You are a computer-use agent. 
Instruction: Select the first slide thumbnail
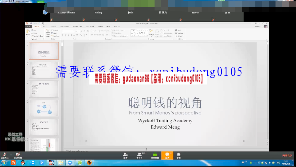point(44,51)
